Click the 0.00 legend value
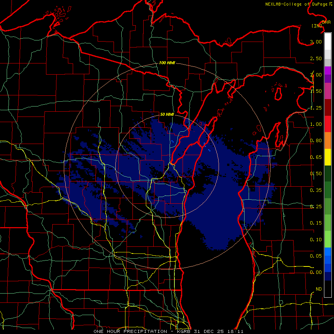This screenshot has width=334, height=334. pos(316,272)
